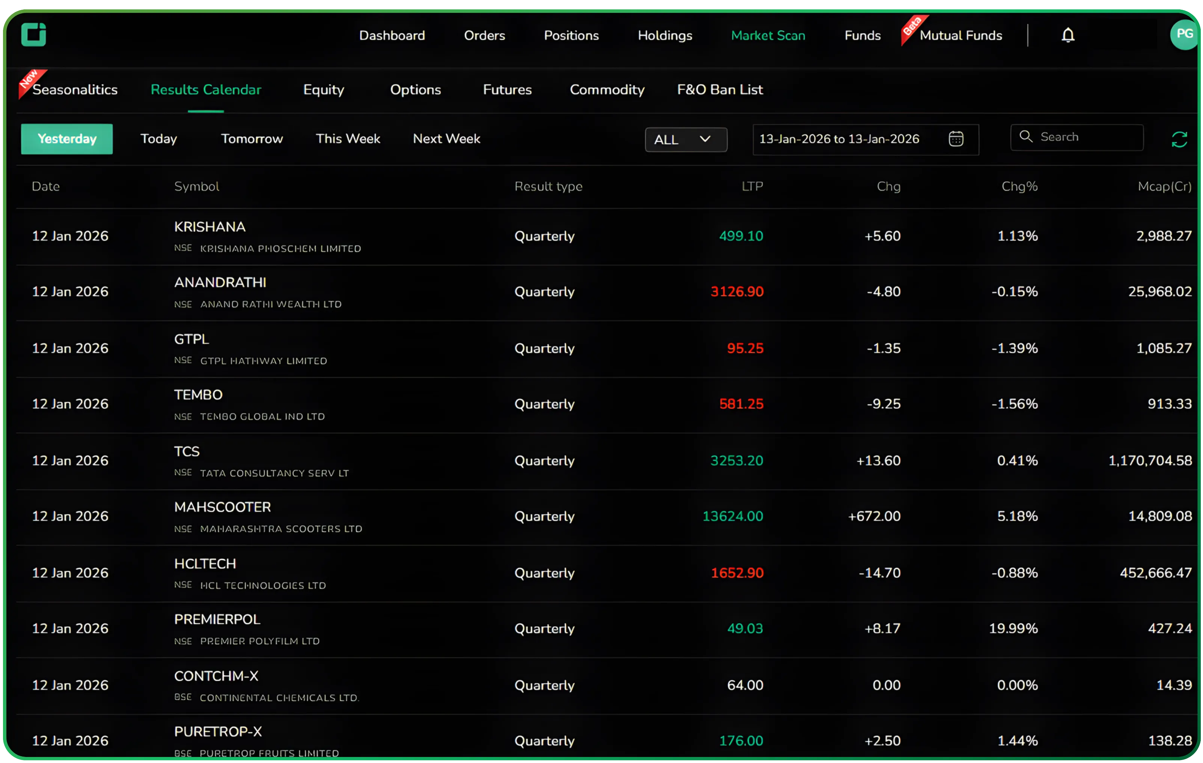Click the app logo in top left
Image resolution: width=1203 pixels, height=763 pixels.
click(x=33, y=35)
